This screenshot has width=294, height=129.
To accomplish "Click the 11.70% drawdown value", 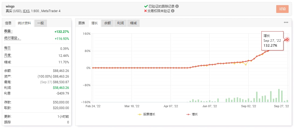I will (x=64, y=62).
